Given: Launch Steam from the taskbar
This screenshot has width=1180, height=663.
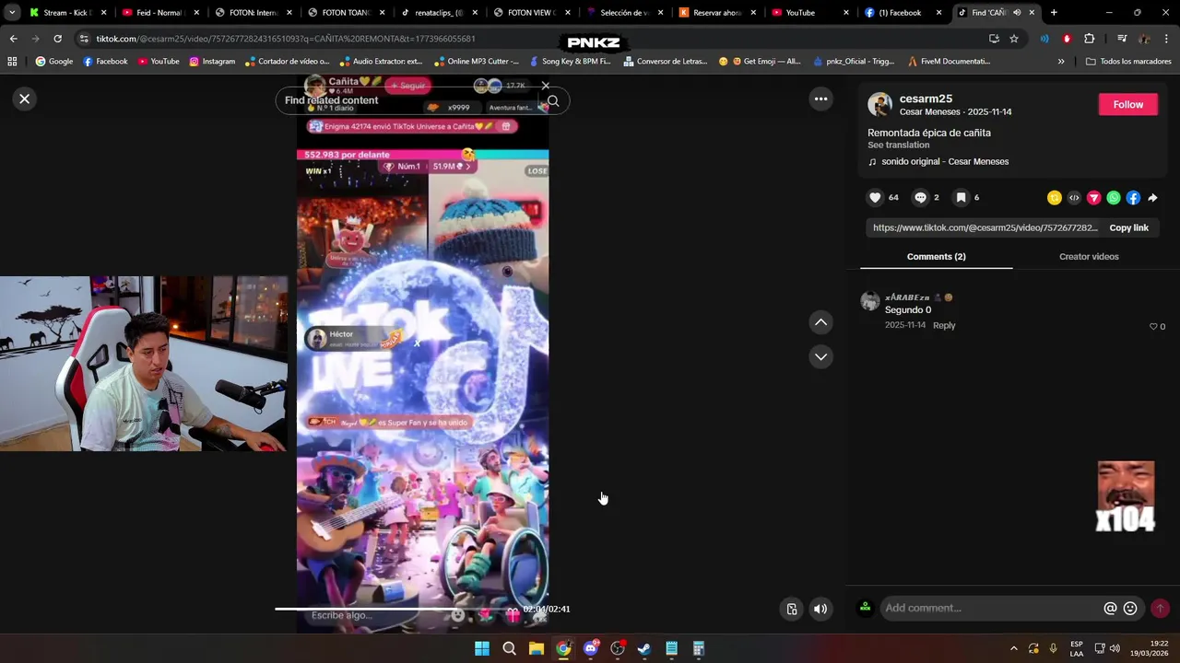Looking at the screenshot, I should coord(644,648).
